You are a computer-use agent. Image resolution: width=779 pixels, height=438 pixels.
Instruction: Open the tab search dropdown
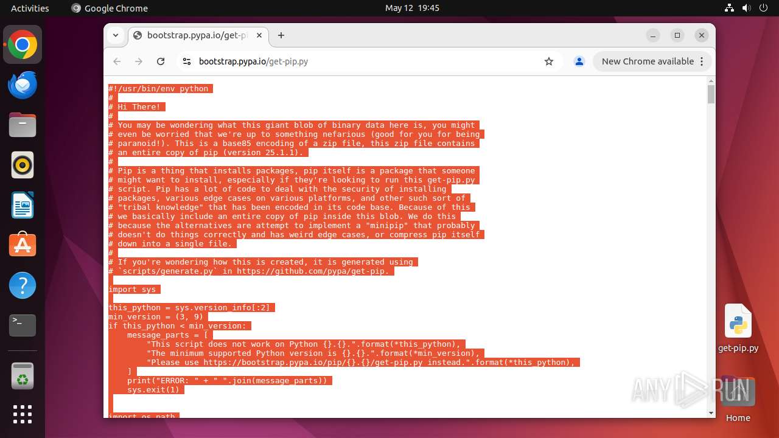[116, 35]
